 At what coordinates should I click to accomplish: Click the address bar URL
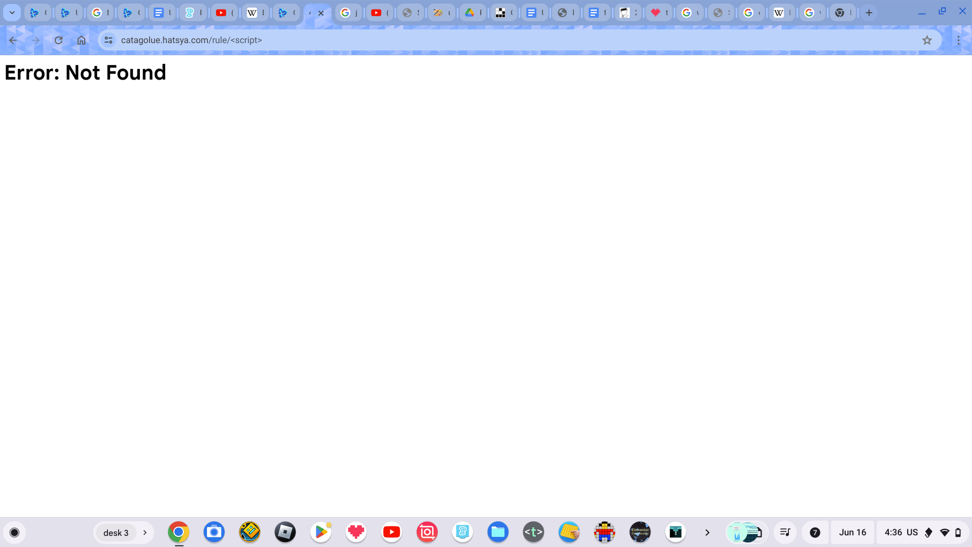(191, 40)
